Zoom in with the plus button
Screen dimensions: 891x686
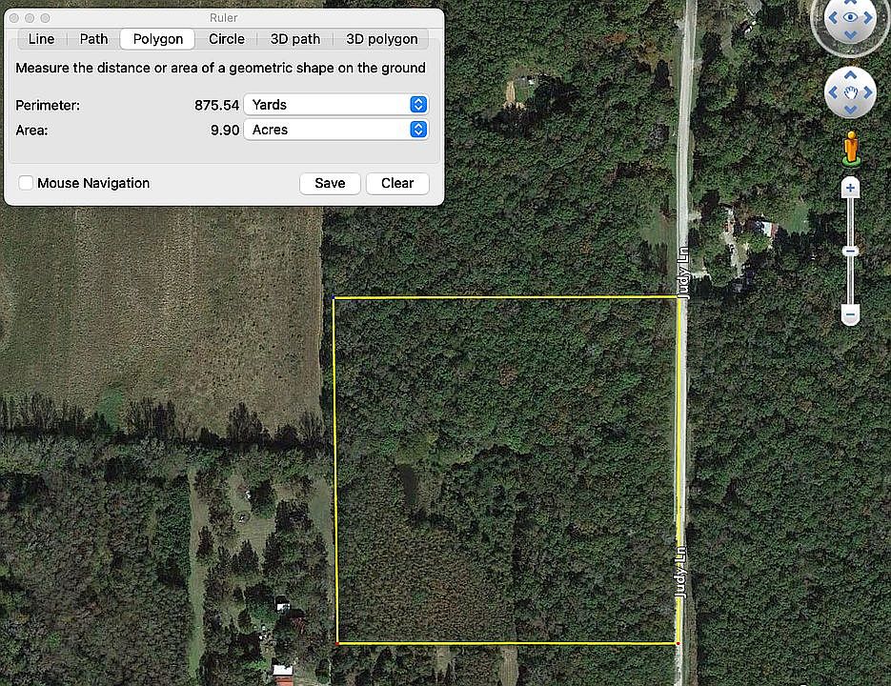tap(850, 188)
